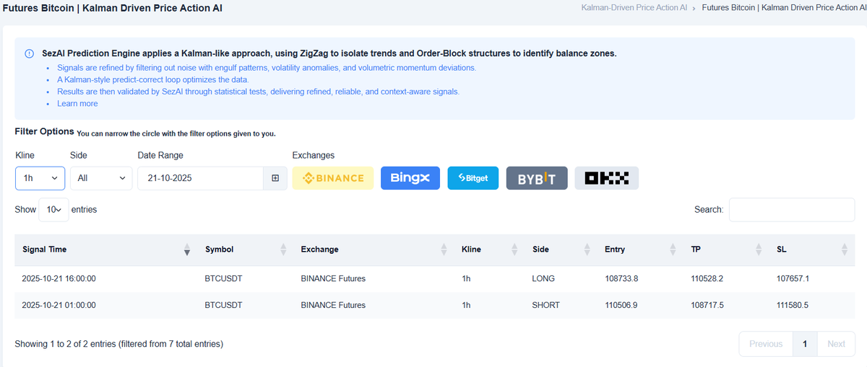Click the TP value 108717.5

tap(708, 305)
